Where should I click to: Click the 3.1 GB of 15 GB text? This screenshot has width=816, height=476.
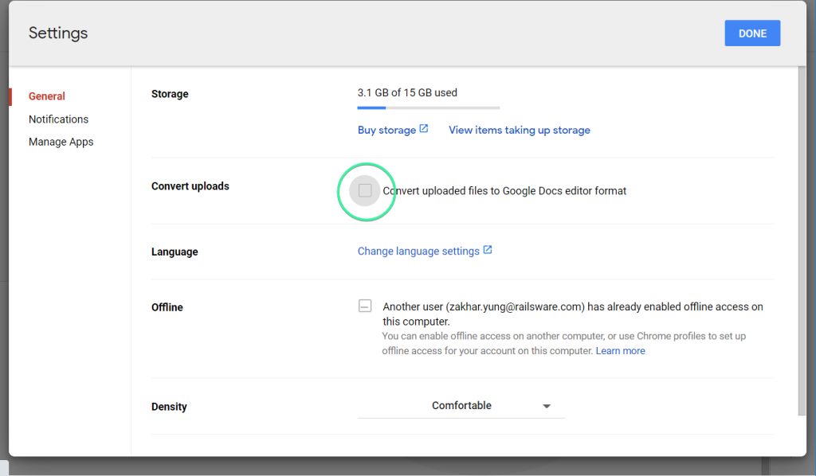(x=407, y=92)
